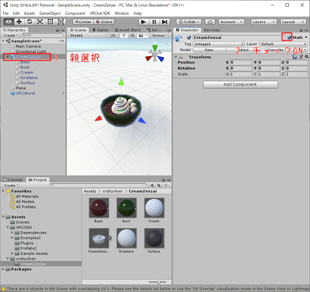310x292 pixels.
Task: Toggle pivot mode Center button
Action: 83,22
